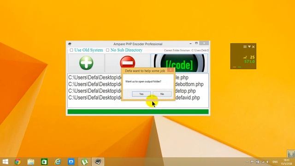Click the ENG language indicator
The width and height of the screenshot is (295, 166).
[x=275, y=162]
